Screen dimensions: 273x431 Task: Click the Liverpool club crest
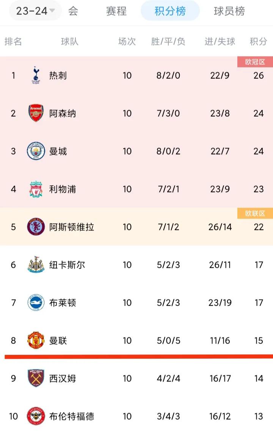click(36, 189)
